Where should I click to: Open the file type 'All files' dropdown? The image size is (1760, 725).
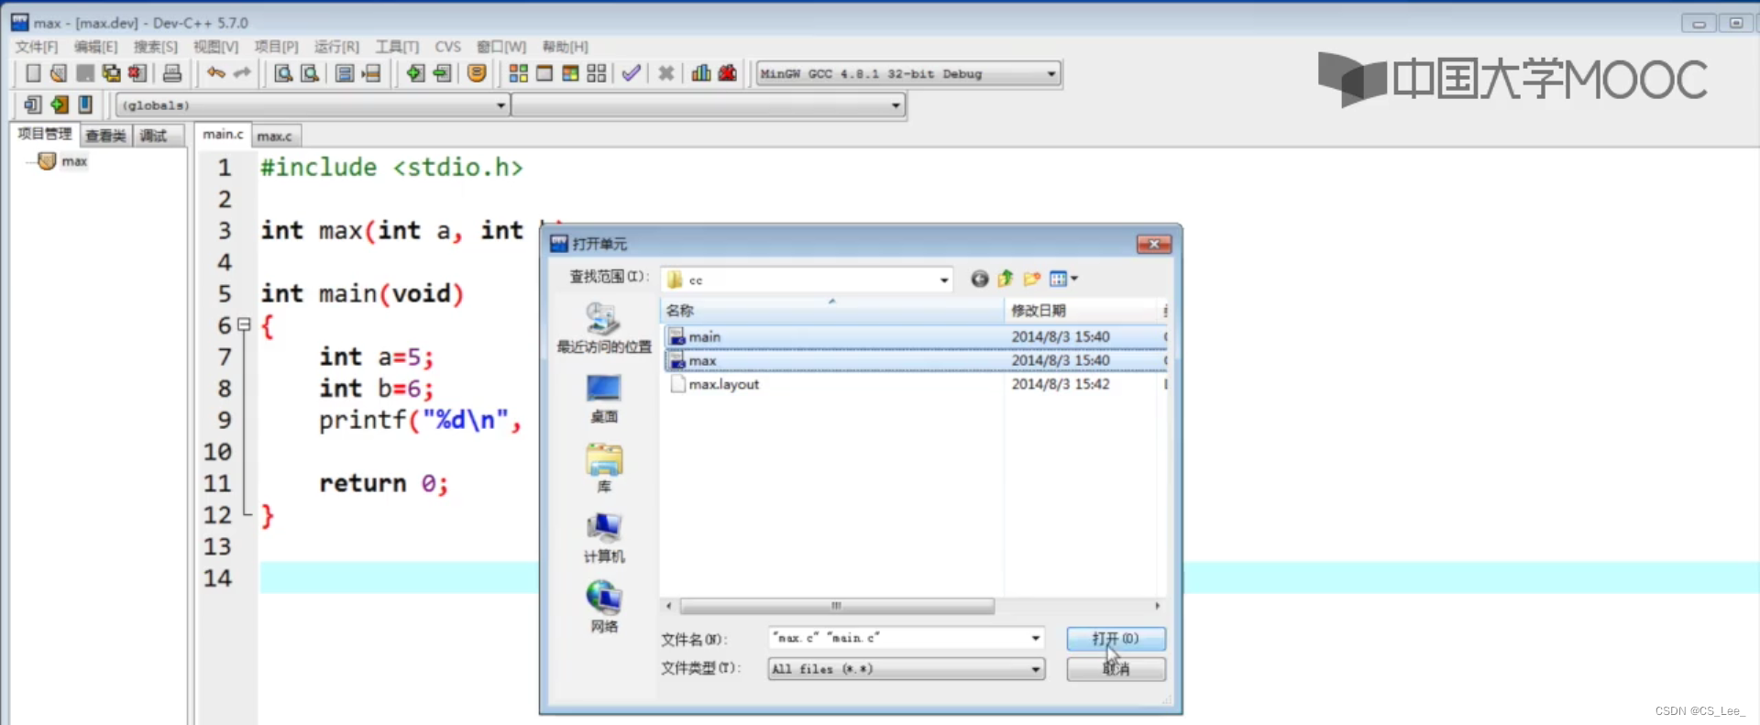(x=1035, y=669)
